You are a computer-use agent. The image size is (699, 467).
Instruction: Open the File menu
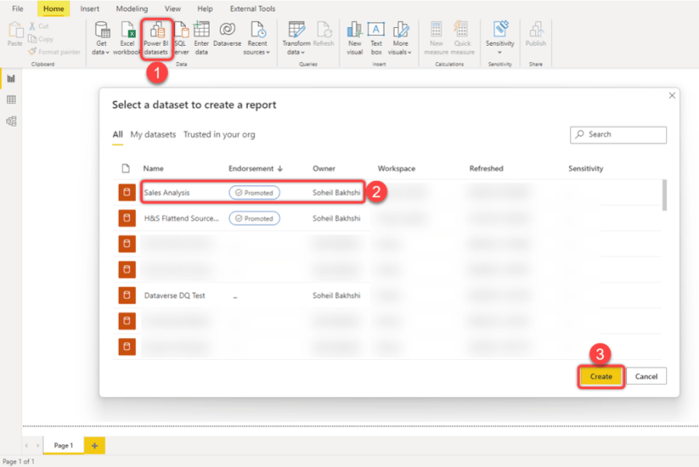pyautogui.click(x=18, y=9)
